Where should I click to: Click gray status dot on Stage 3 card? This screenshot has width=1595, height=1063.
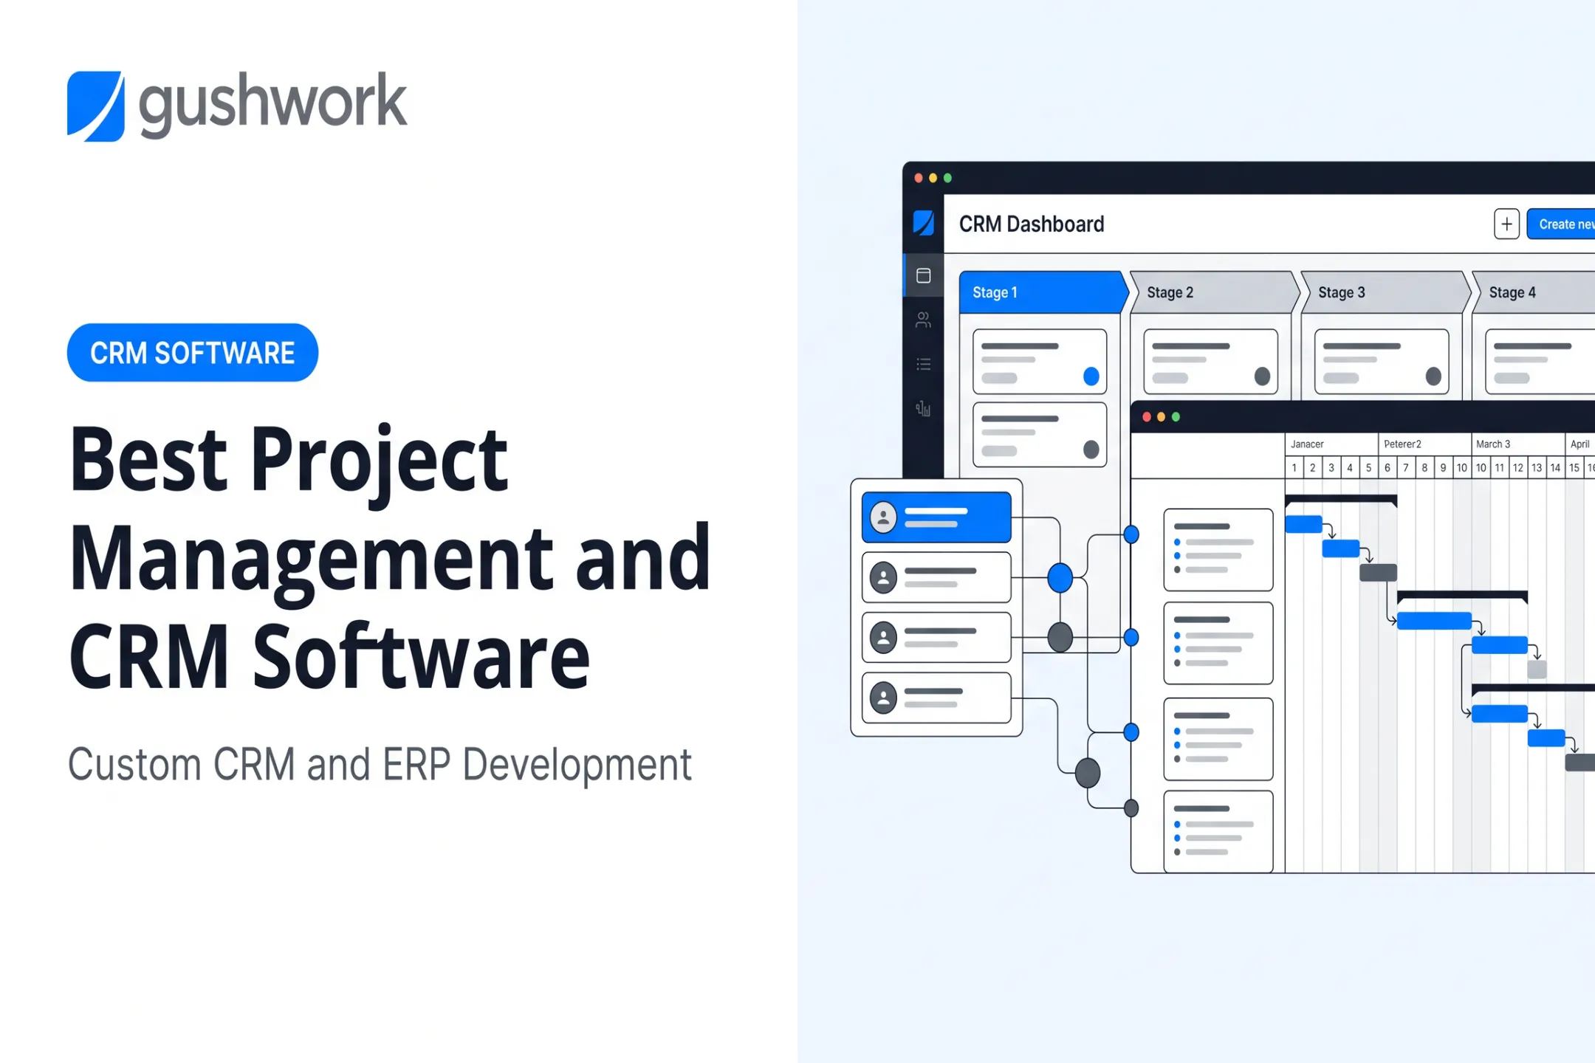[x=1433, y=376]
